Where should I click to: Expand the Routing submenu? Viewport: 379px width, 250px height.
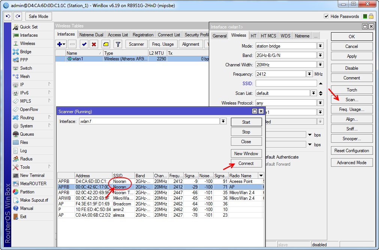(49, 117)
